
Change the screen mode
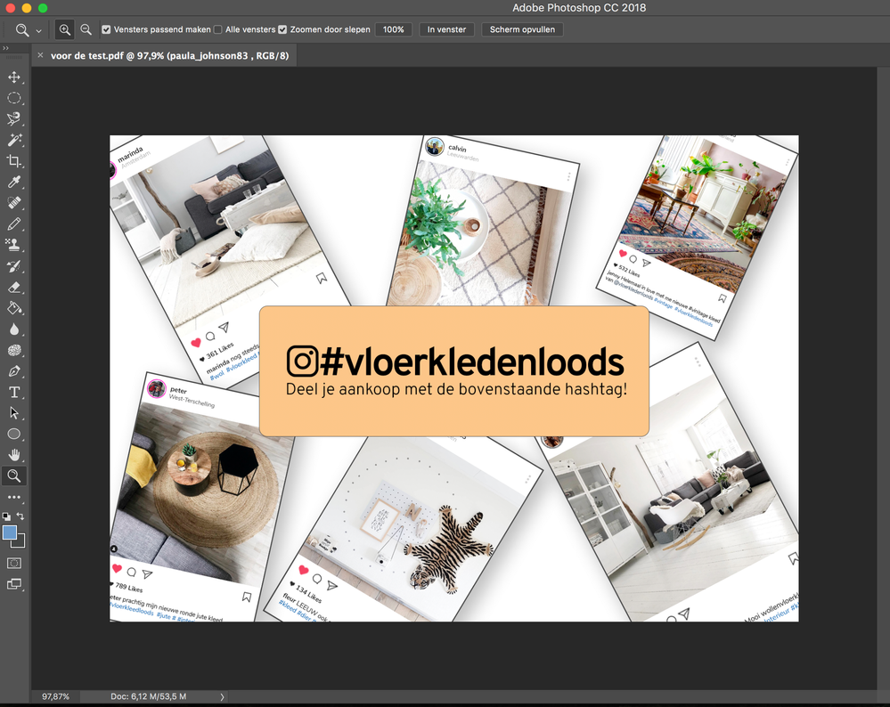(14, 584)
